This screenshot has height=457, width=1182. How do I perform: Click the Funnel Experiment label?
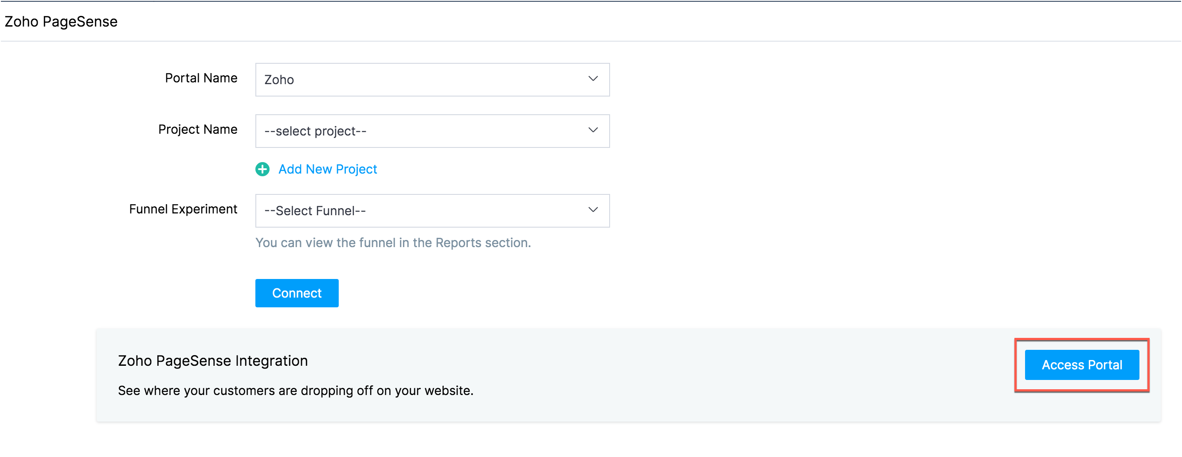[183, 209]
